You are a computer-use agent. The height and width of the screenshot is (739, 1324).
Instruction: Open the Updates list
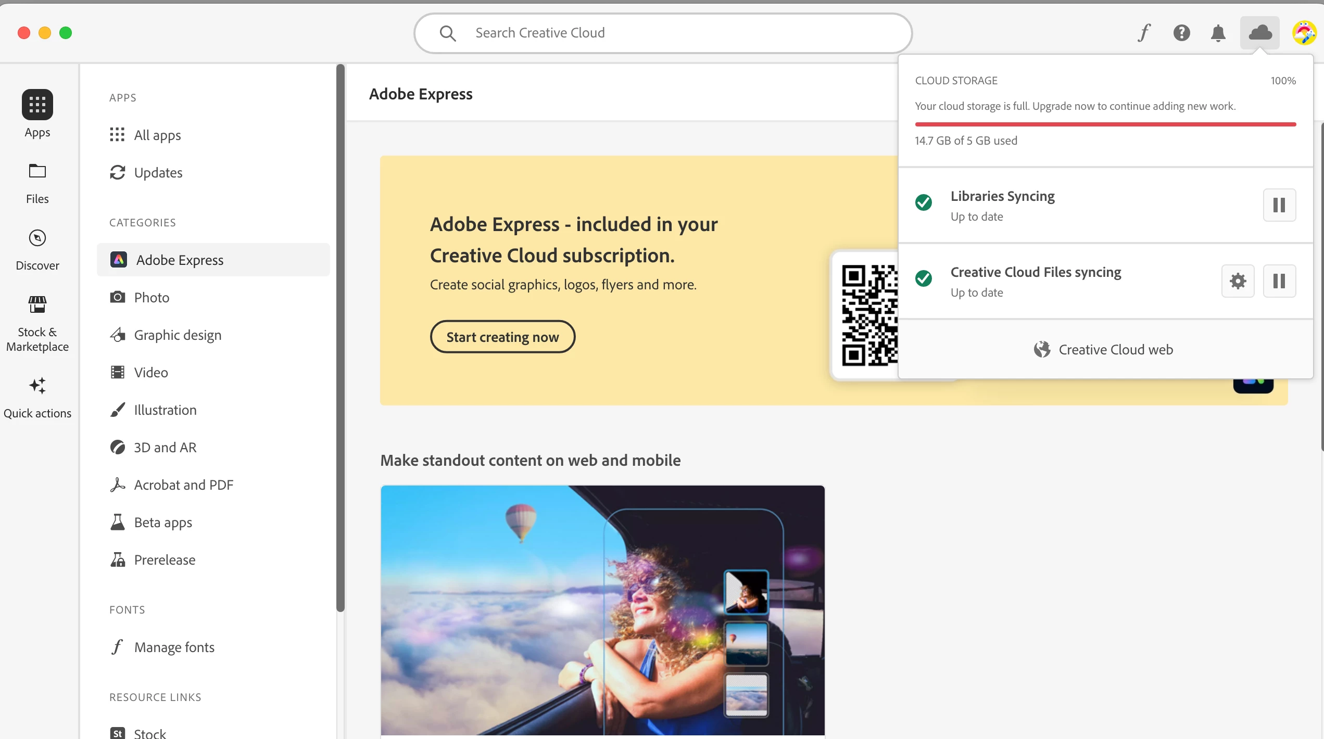coord(158,172)
